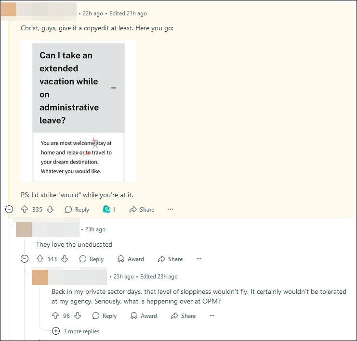
Task: Award the comment about OPM
Action: 144,316
